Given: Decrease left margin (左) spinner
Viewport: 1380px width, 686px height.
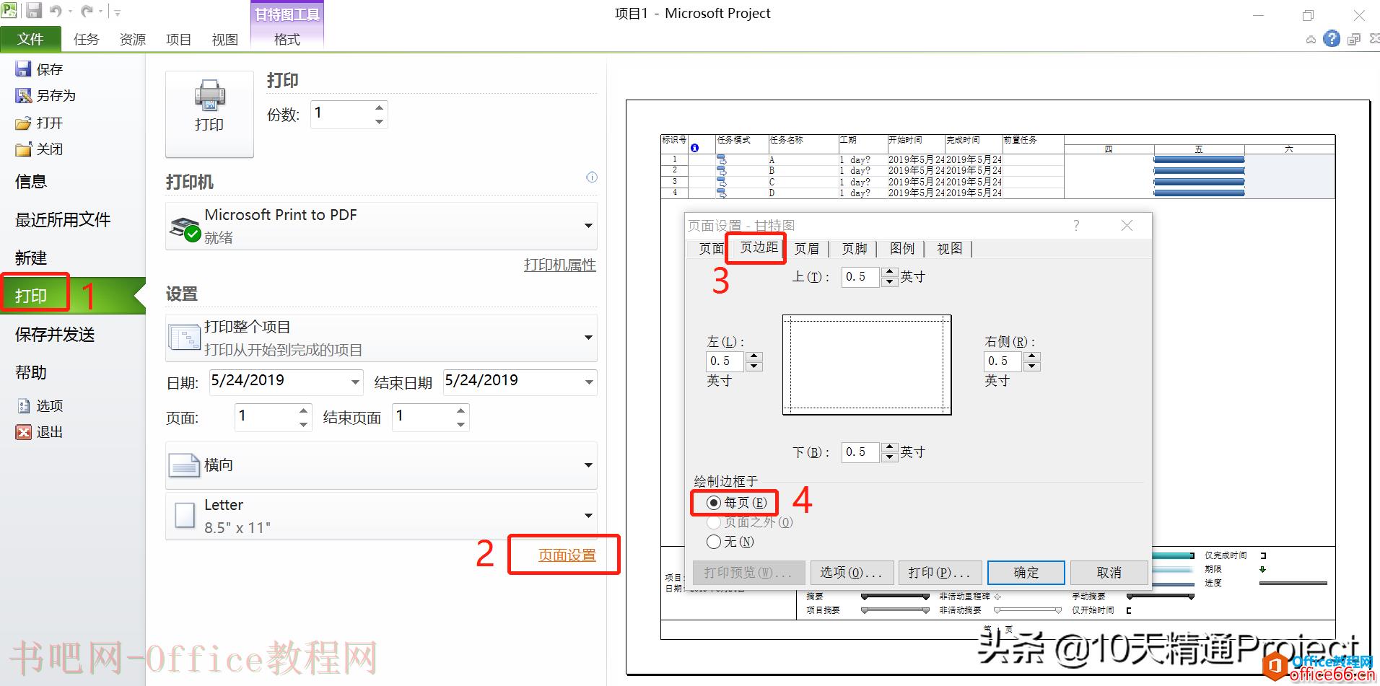Looking at the screenshot, I should tap(754, 366).
